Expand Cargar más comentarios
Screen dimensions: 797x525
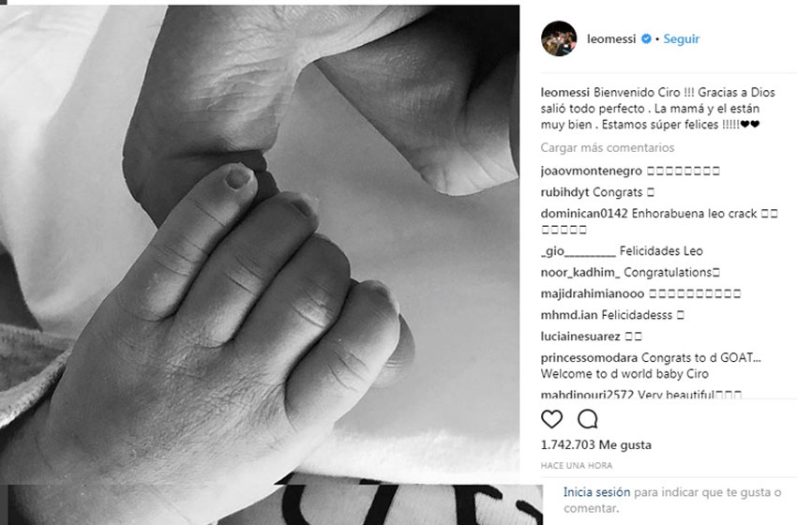point(608,147)
